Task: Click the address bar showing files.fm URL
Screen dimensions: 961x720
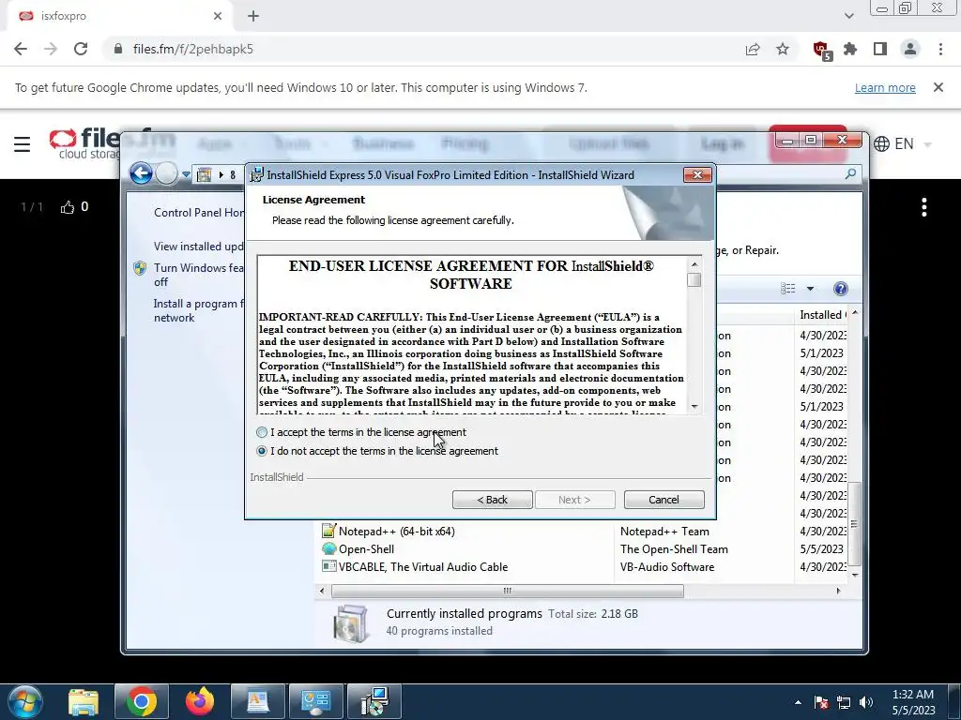Action: coord(423,49)
